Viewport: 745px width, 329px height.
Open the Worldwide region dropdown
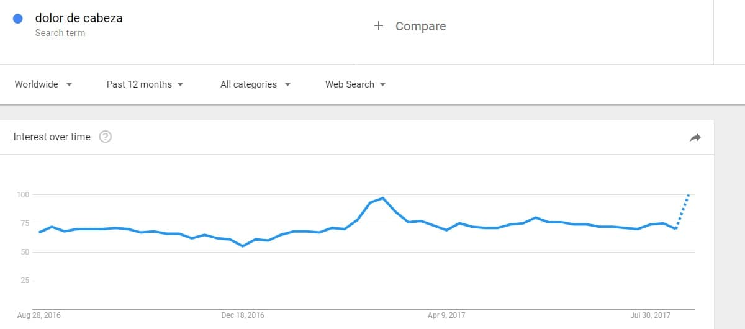[43, 84]
